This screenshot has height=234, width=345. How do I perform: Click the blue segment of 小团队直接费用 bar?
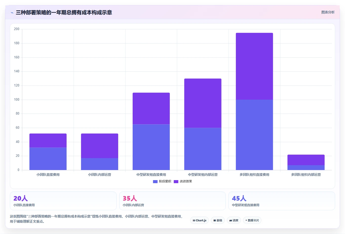(x=48, y=159)
